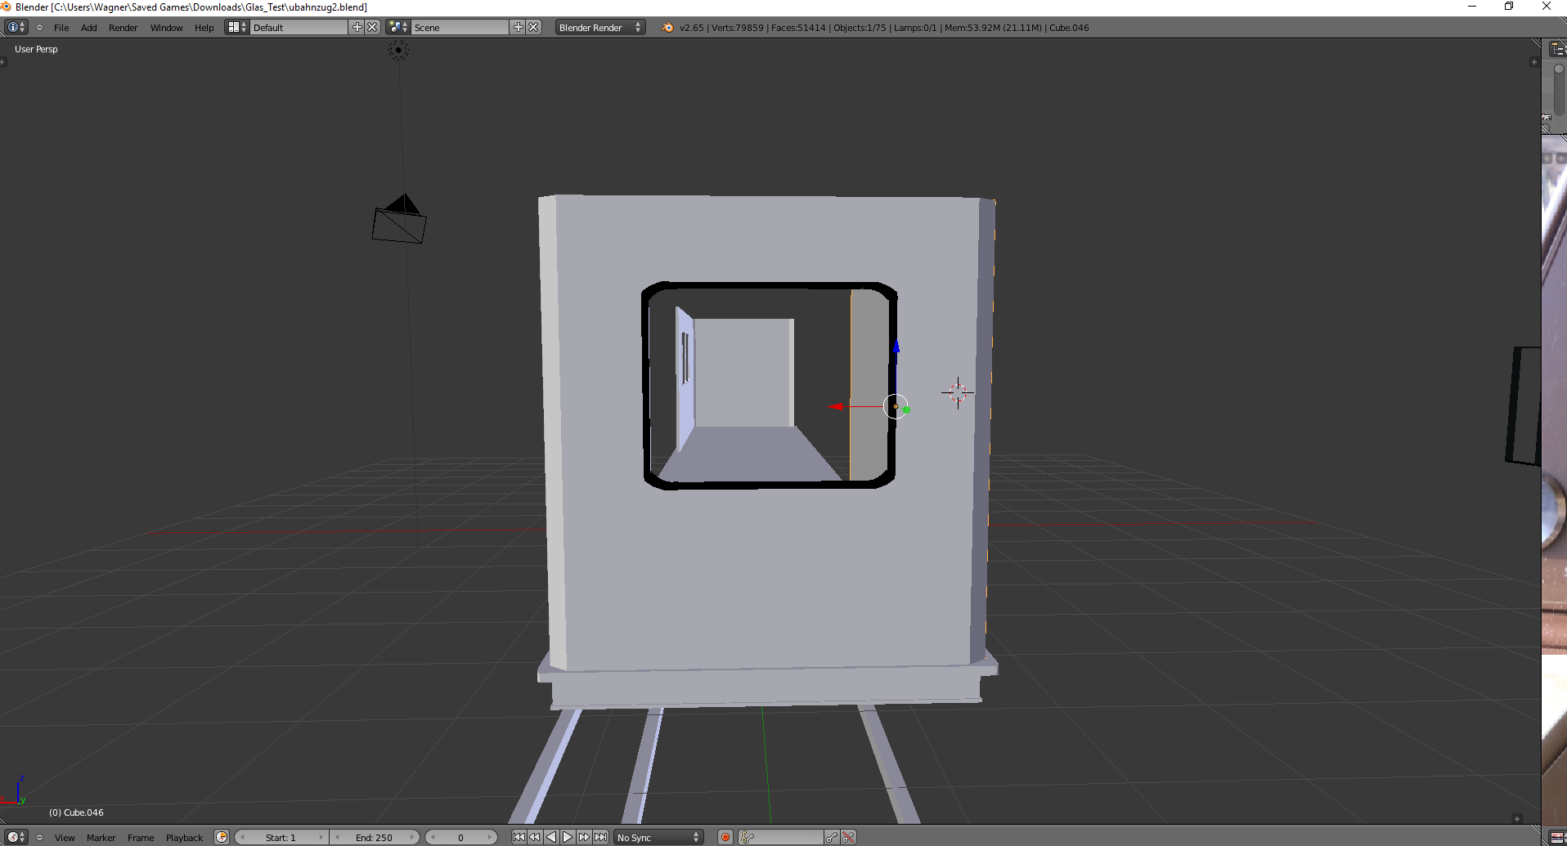1567x846 pixels.
Task: Select the camera object in the viewport
Action: coord(400,219)
